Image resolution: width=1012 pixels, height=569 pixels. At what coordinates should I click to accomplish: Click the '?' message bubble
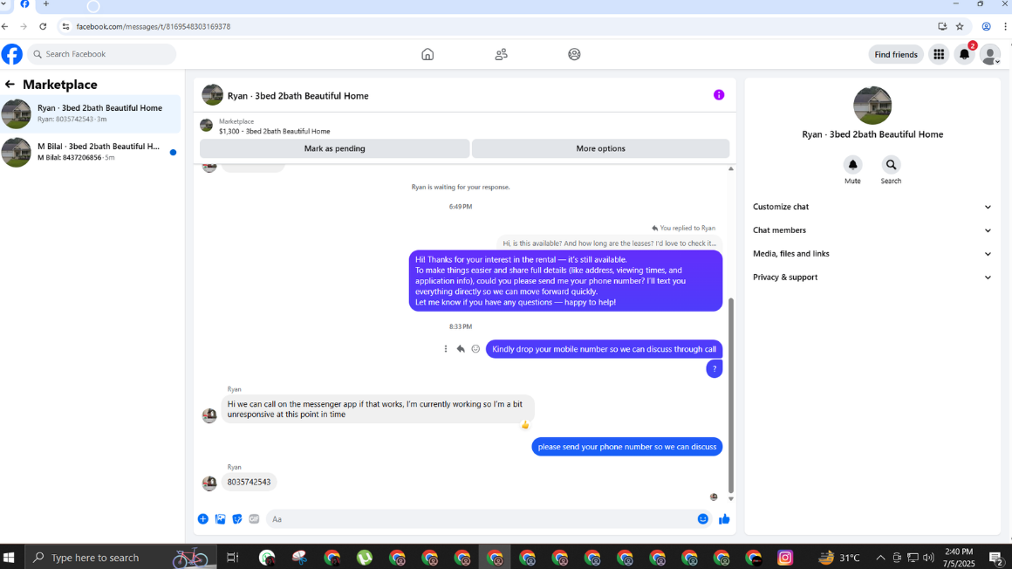[714, 369]
